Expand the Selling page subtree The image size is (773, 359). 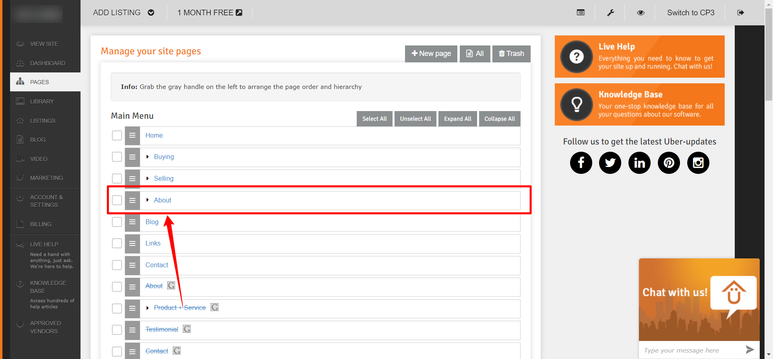click(148, 178)
